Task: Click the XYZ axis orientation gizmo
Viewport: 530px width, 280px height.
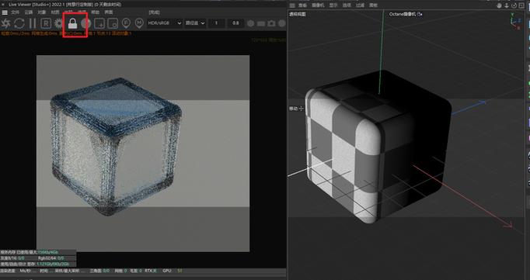Action: pyautogui.click(x=515, y=21)
